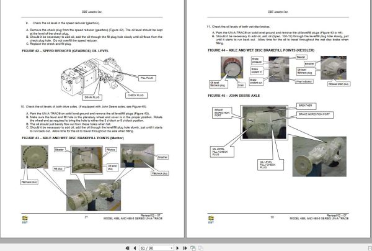The width and height of the screenshot is (372, 251).
Task: Click the DRAIN PLUG label in Figure 42
Action: [92, 97]
